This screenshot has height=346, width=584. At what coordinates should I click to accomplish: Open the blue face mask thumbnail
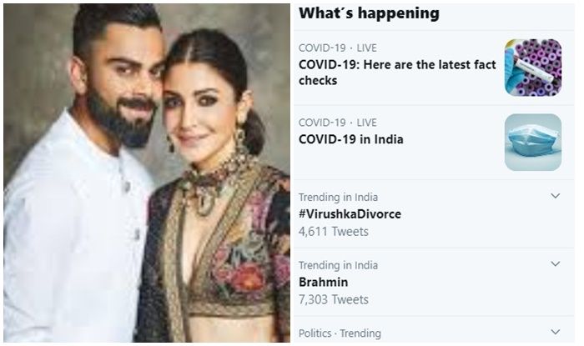click(533, 142)
